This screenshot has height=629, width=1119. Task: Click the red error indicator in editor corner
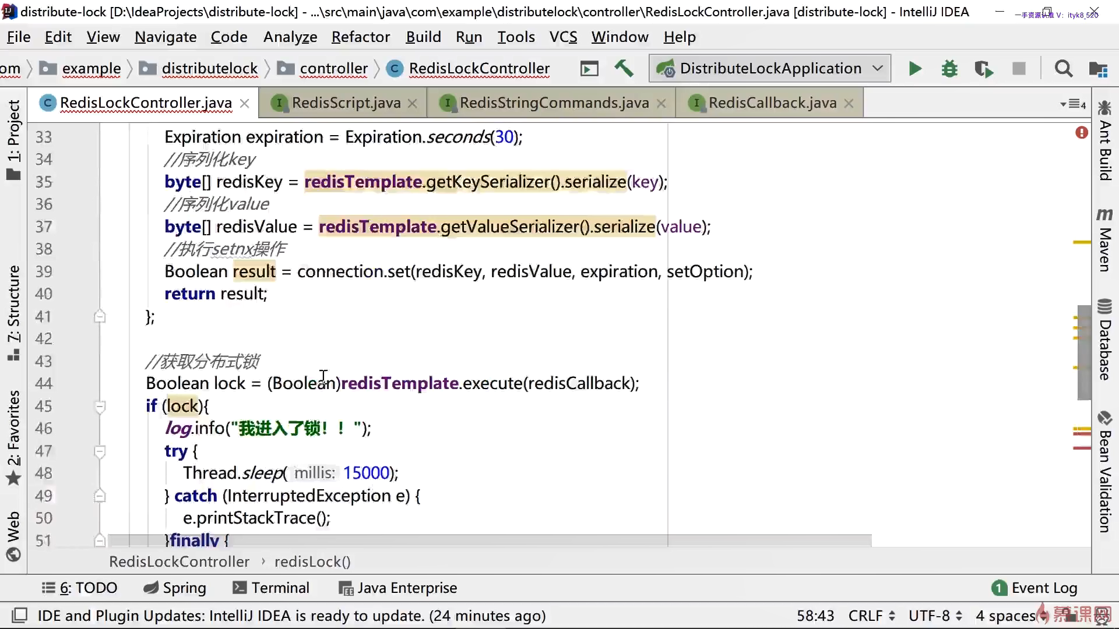[x=1082, y=133]
